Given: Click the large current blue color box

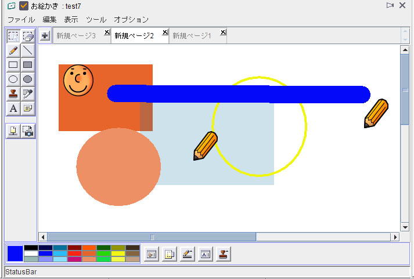Looking at the screenshot, I should coord(15,253).
